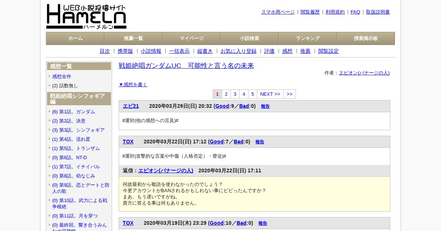Open the ランキング tab

point(308,38)
